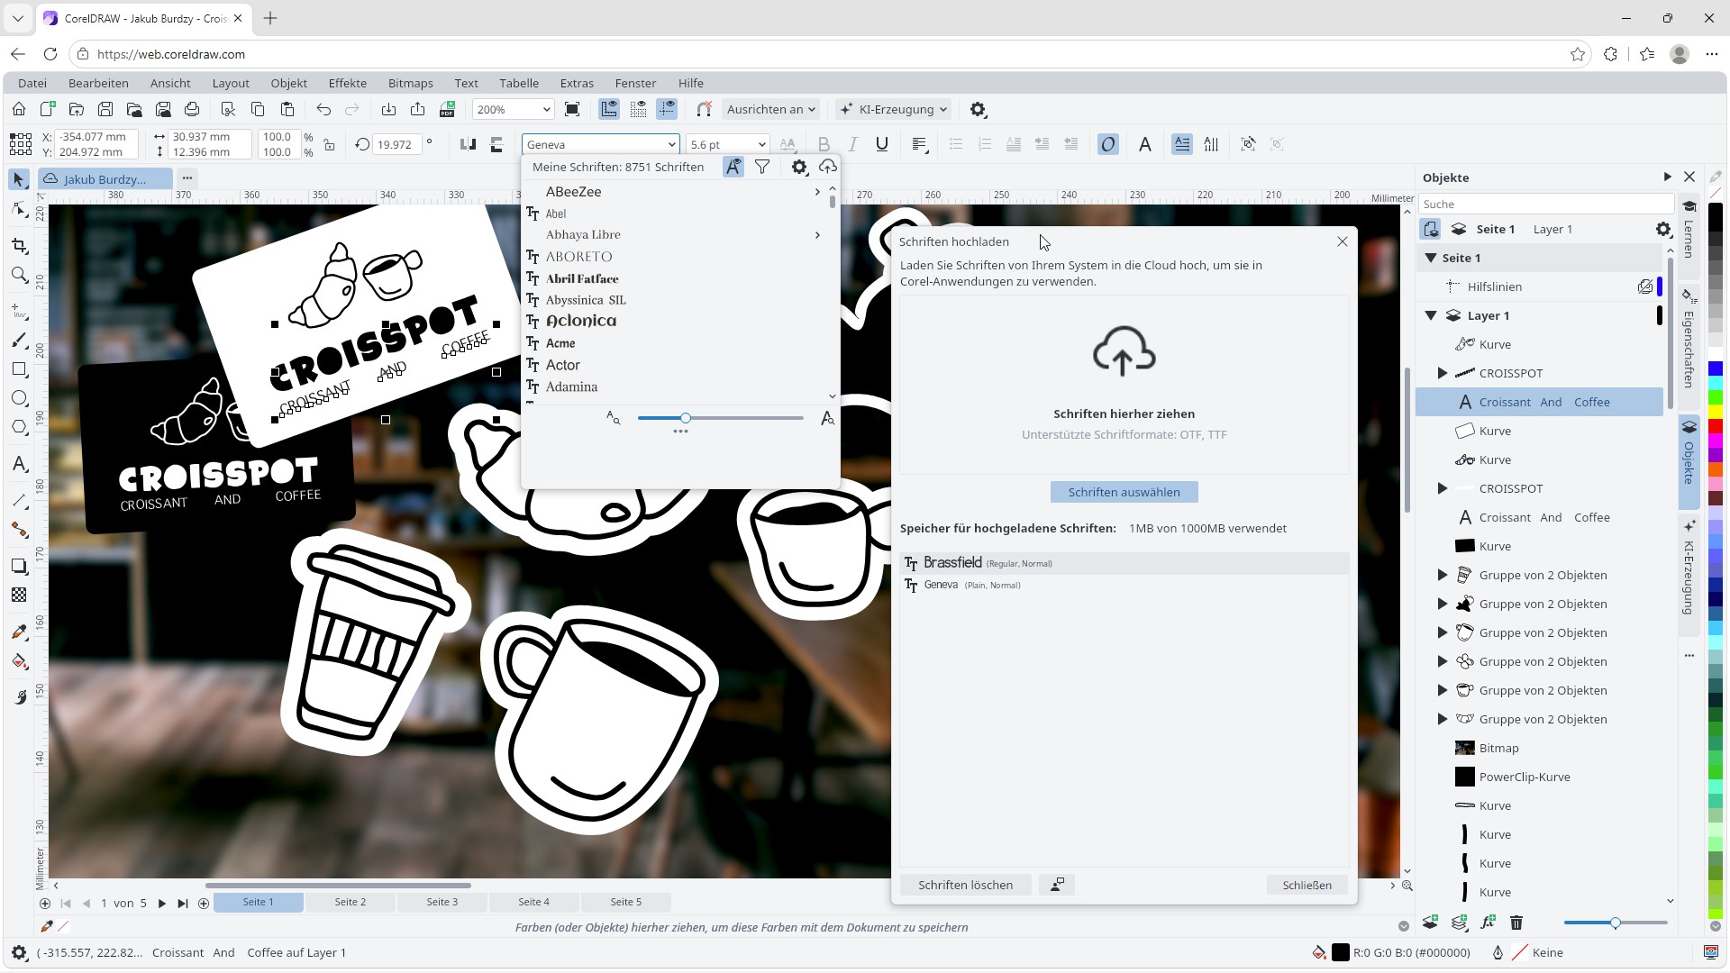
Task: Click the Print icon in toolbar
Action: tap(192, 110)
